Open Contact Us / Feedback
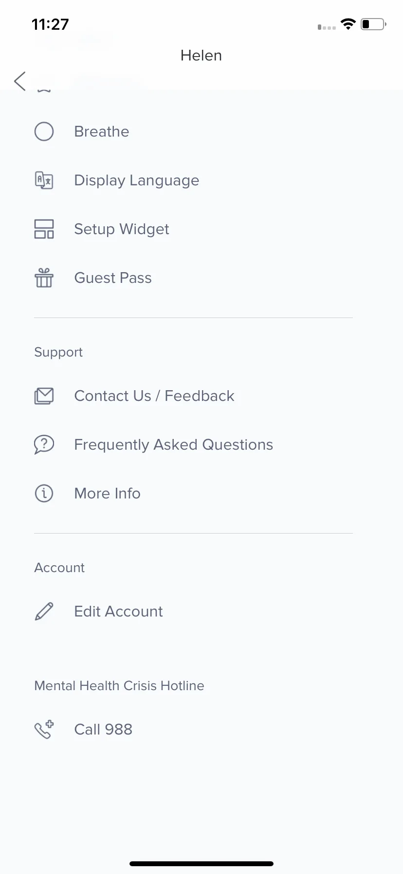The width and height of the screenshot is (403, 874). 193,396
